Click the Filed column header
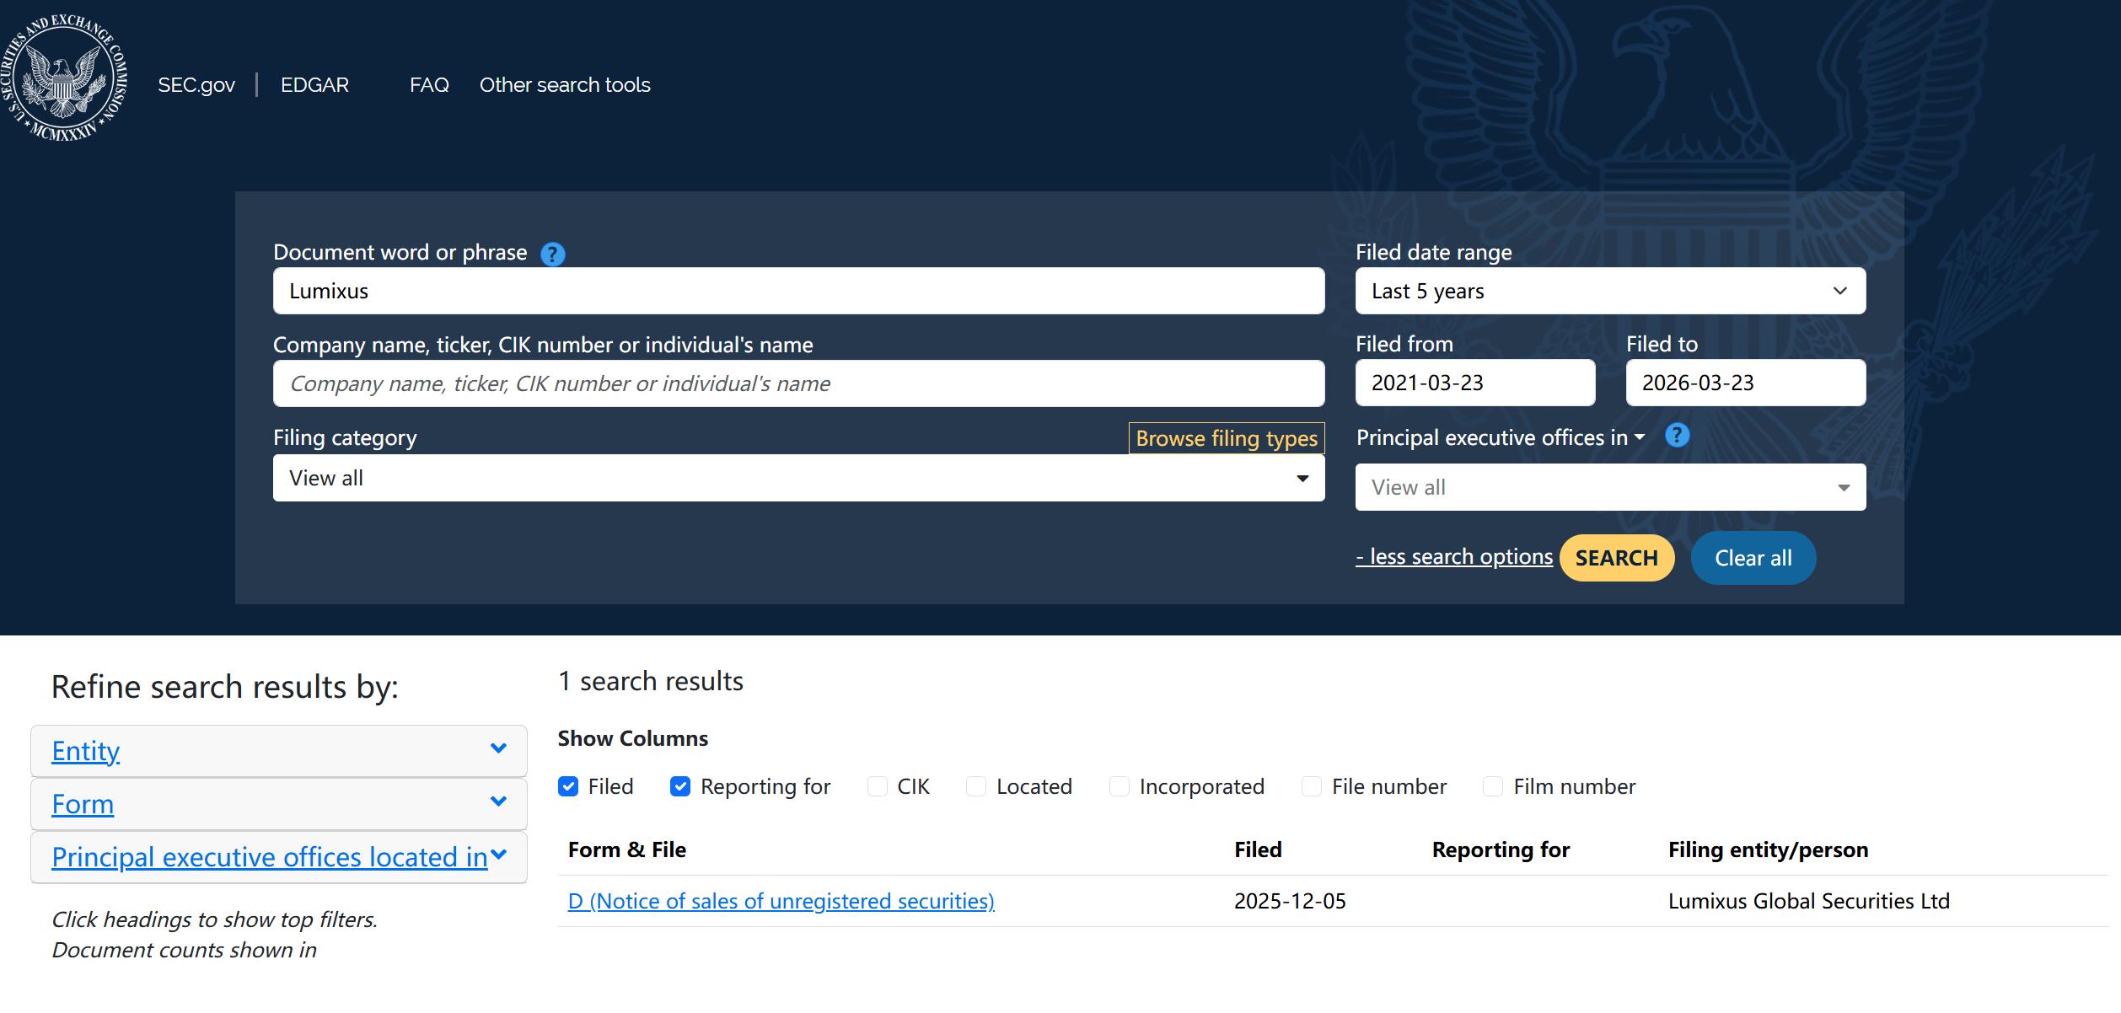Image resolution: width=2121 pixels, height=1013 pixels. 1258,850
